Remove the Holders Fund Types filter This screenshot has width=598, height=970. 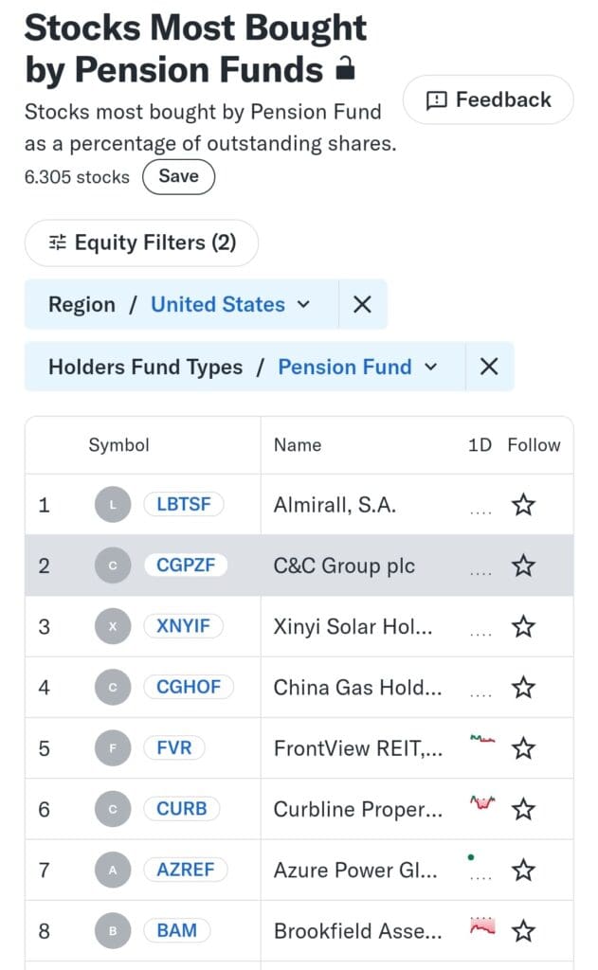pyautogui.click(x=489, y=367)
